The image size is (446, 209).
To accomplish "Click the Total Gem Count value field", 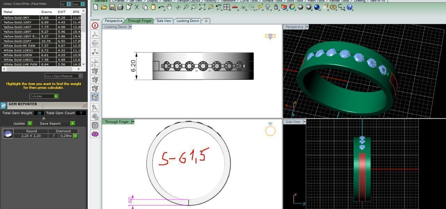I will click(81, 113).
